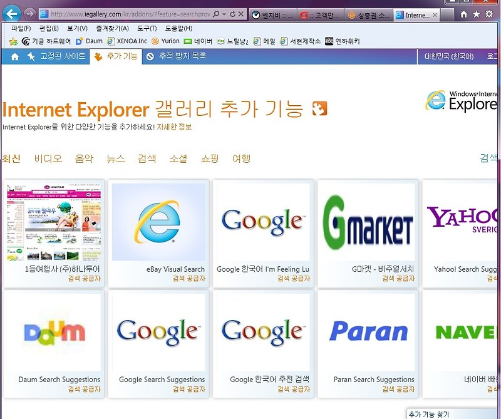
Task: Select the 최신 category
Action: click(11, 158)
